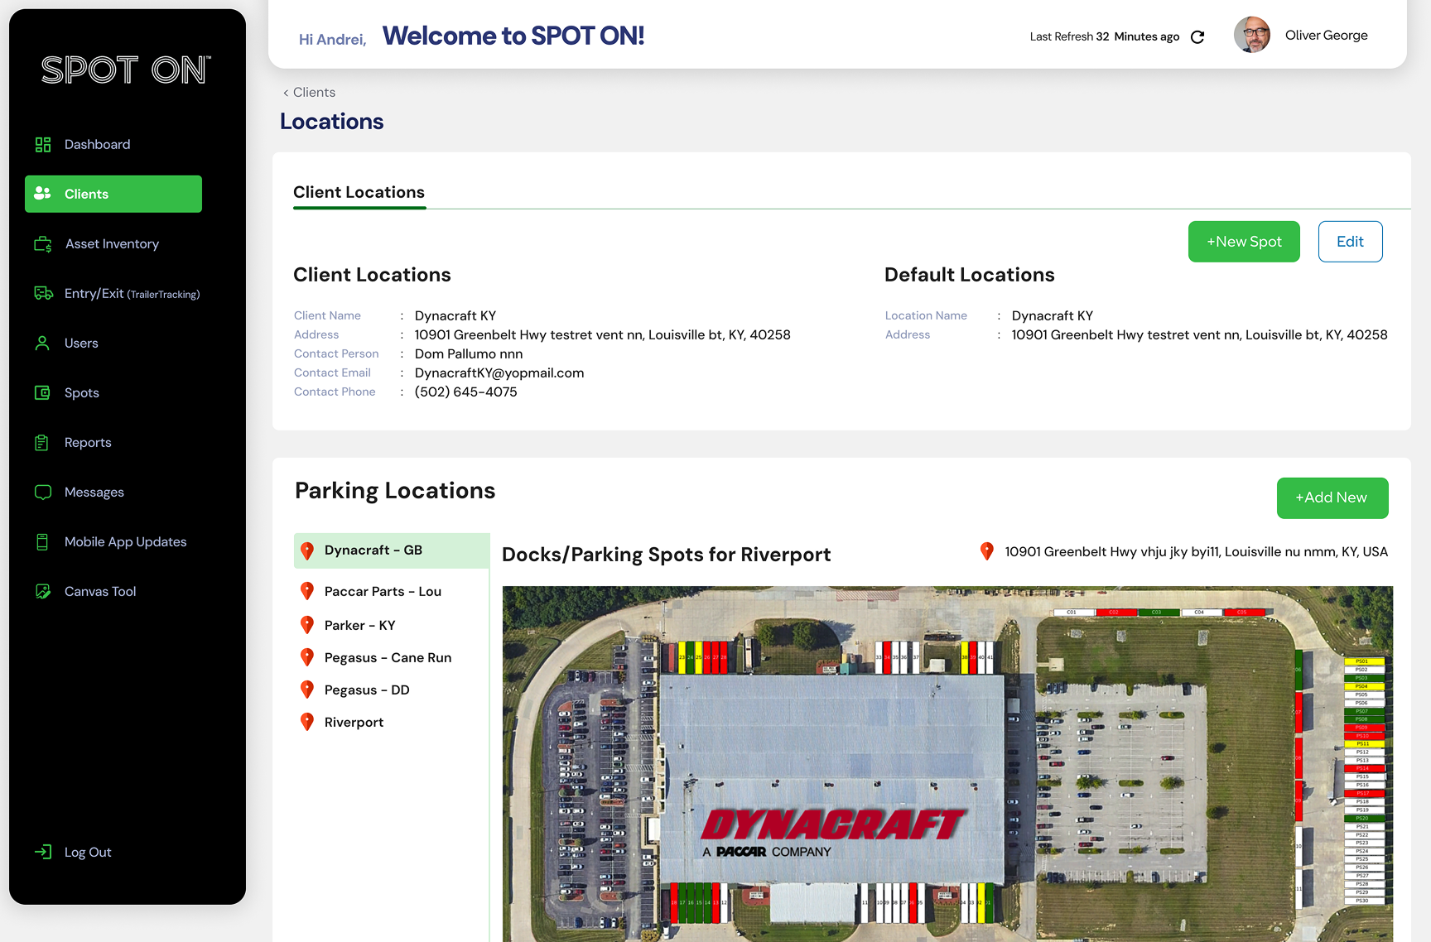Click the Oliver George user name
This screenshot has width=1431, height=942.
click(x=1327, y=35)
